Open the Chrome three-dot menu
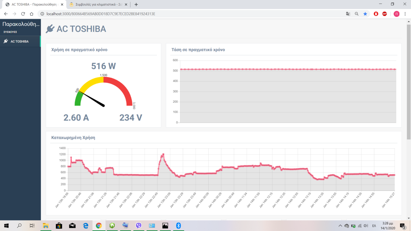This screenshot has height=231, width=411. [x=406, y=14]
